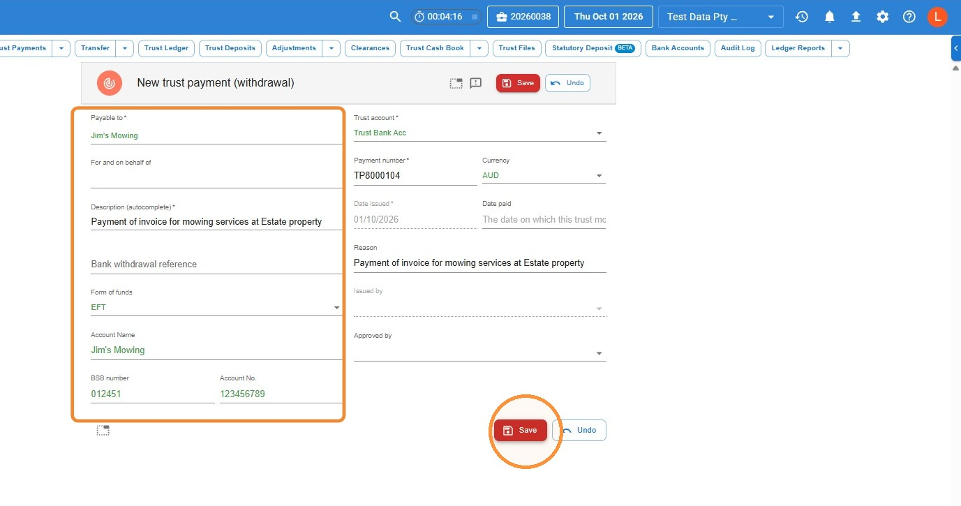Open the Clearances tab

(x=370, y=48)
